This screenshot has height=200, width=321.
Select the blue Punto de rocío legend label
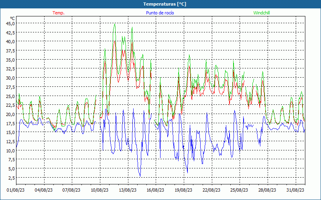point(160,13)
